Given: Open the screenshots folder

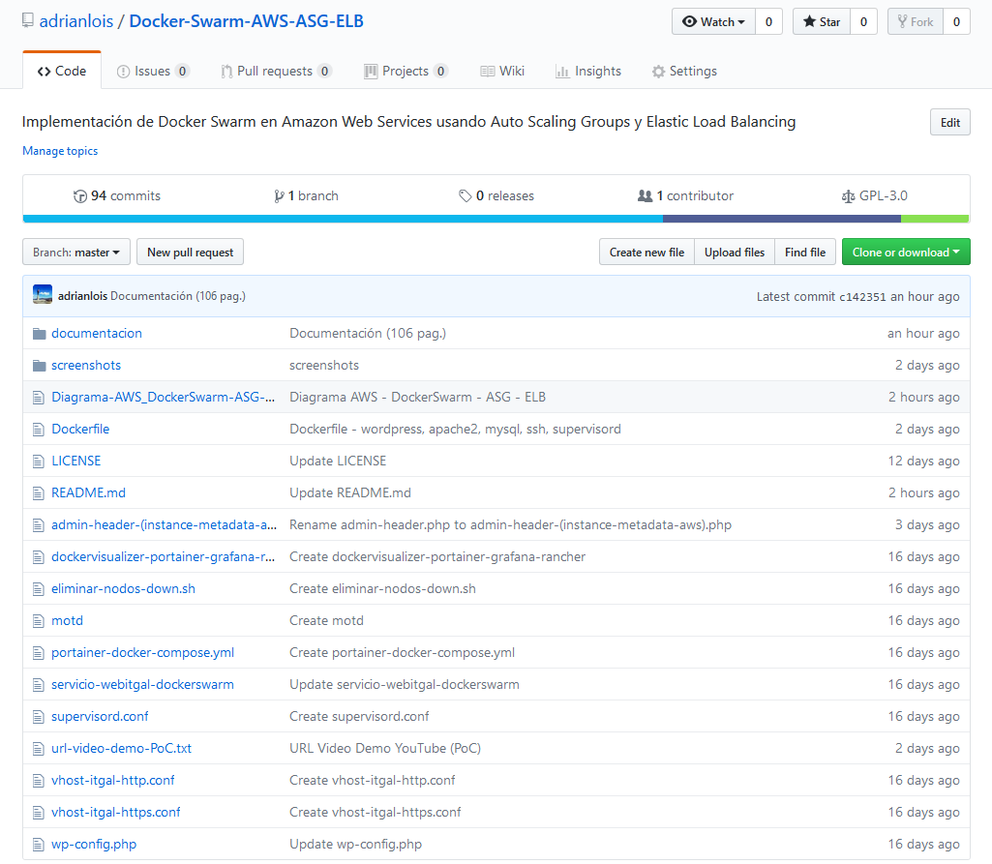Looking at the screenshot, I should click(x=86, y=366).
